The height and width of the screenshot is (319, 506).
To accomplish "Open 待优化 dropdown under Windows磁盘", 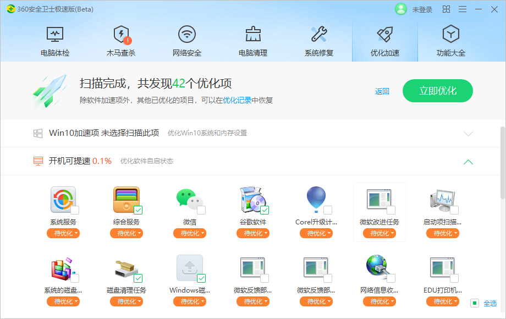I will coord(190,301).
